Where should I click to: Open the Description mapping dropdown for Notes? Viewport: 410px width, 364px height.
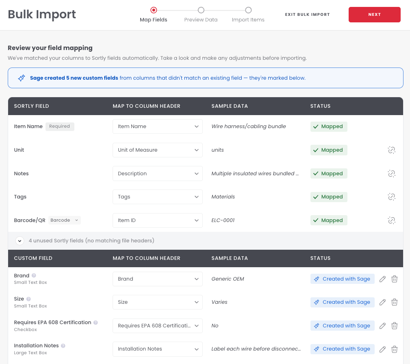(x=157, y=174)
